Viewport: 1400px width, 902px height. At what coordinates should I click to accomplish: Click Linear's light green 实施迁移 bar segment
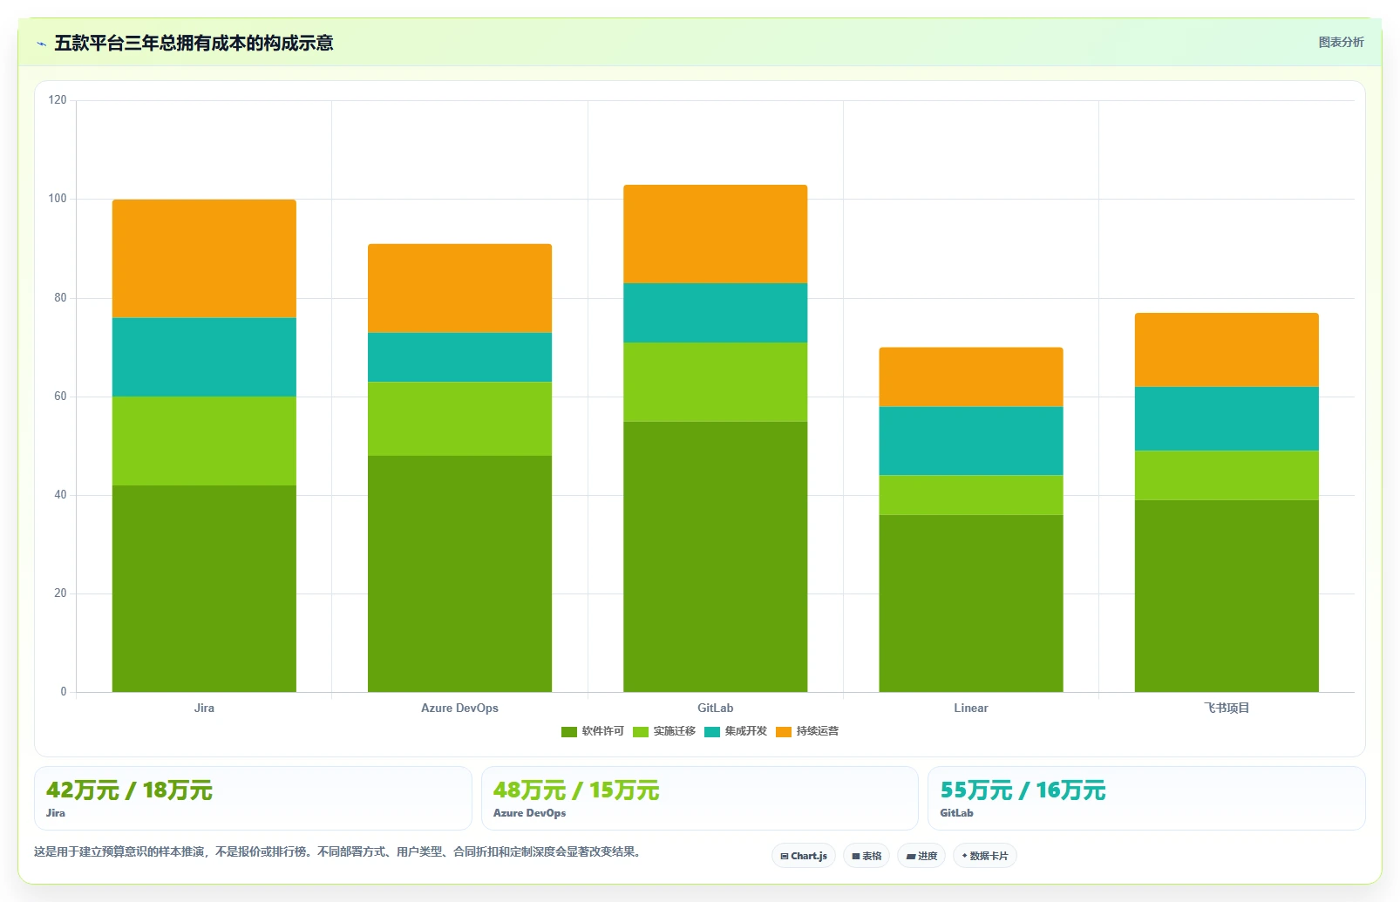(971, 495)
